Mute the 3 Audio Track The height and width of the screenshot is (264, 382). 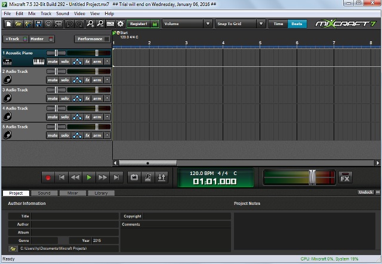pos(53,99)
